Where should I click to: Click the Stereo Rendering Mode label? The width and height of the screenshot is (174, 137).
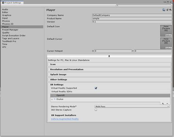click(x=64, y=106)
